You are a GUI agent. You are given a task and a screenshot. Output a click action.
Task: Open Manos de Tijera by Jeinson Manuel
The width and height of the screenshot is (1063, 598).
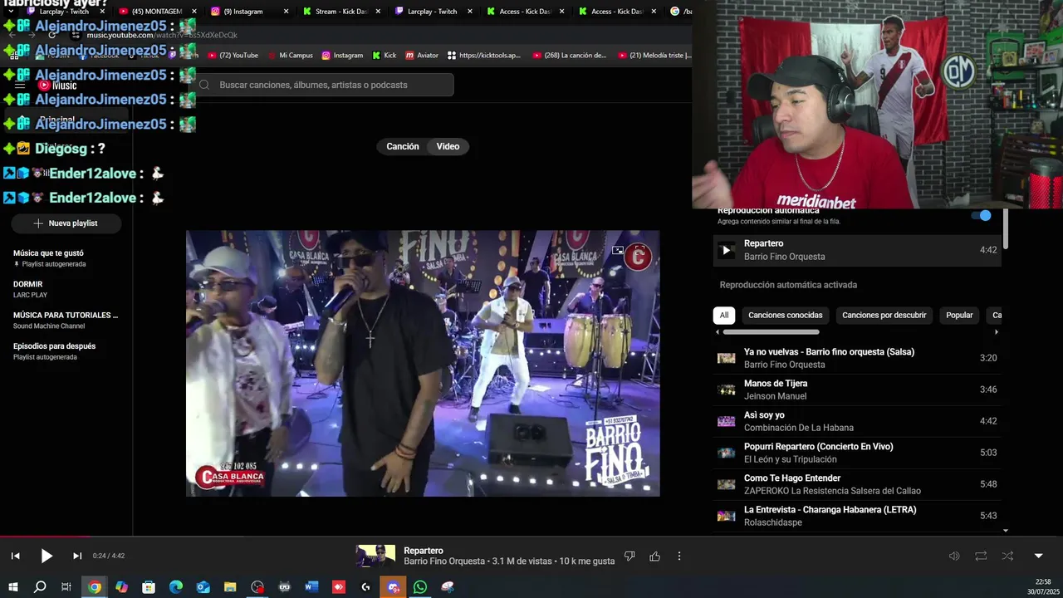857,390
